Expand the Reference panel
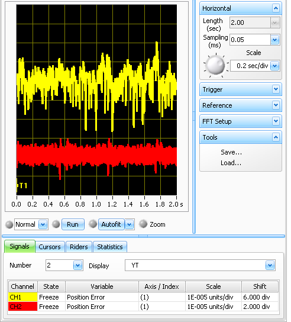The width and height of the screenshot is (291, 322). (x=276, y=105)
